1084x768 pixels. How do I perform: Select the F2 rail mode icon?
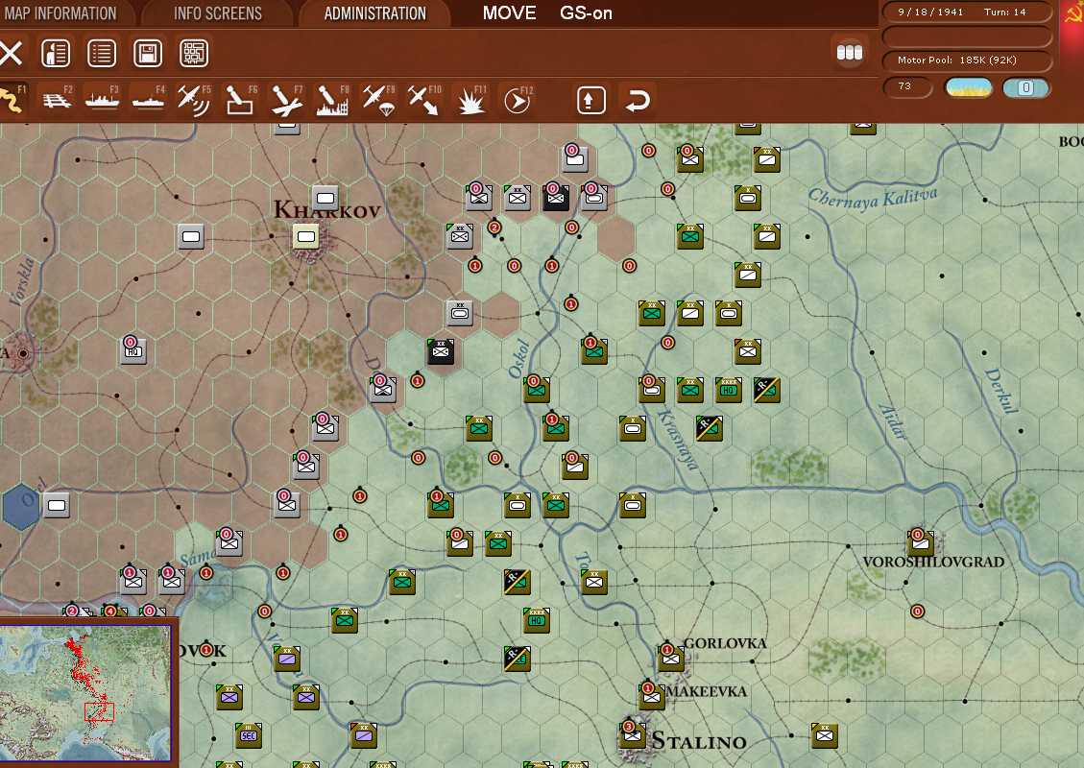(57, 100)
